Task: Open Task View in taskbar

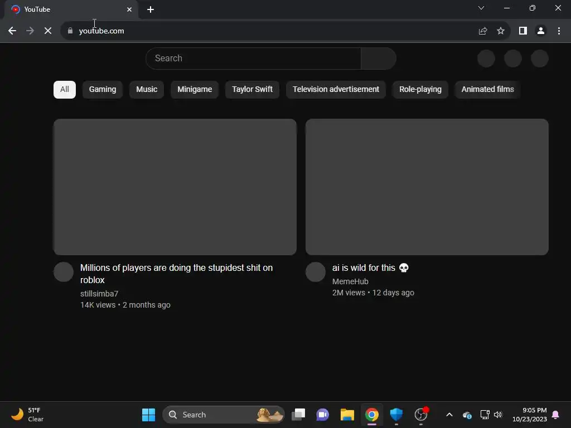Action: 298,415
